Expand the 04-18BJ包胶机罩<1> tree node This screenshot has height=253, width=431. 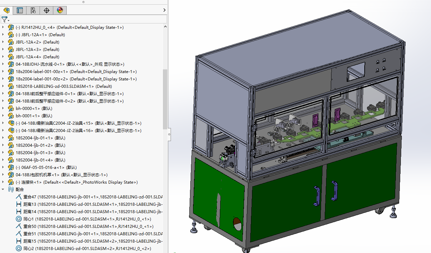pyautogui.click(x=3, y=175)
